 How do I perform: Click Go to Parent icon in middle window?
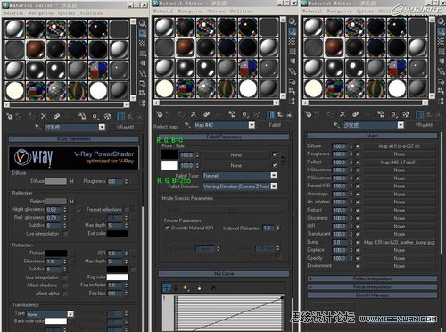click(280, 114)
